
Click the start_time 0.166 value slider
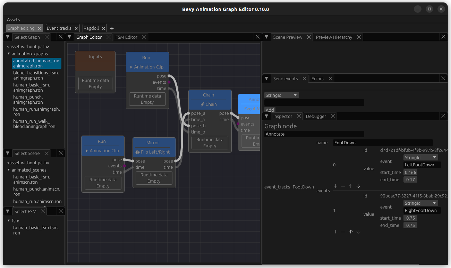410,172
